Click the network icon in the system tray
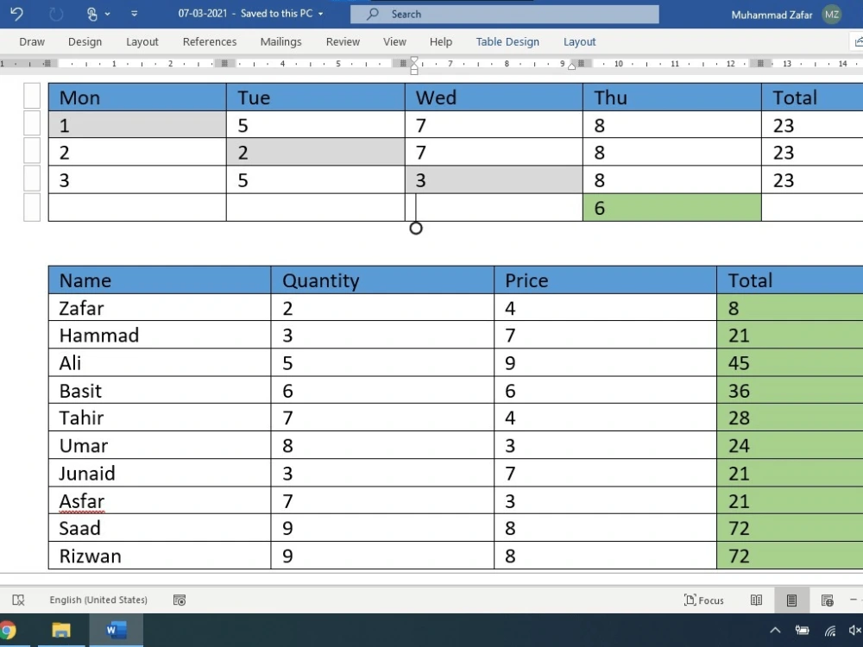 pos(829,631)
